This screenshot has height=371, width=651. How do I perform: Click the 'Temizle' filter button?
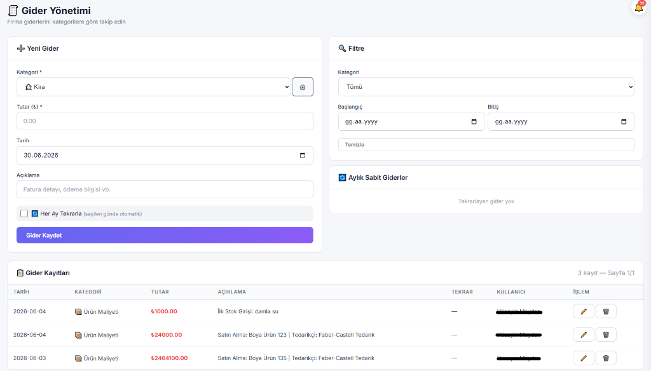[x=486, y=144]
